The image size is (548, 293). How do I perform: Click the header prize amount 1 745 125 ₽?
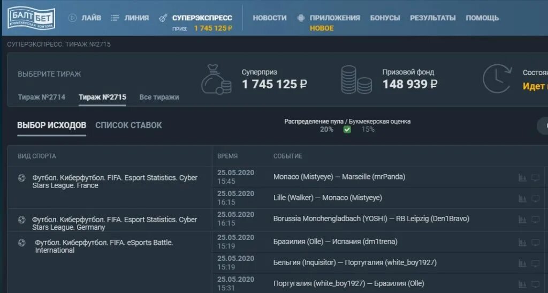(x=213, y=28)
